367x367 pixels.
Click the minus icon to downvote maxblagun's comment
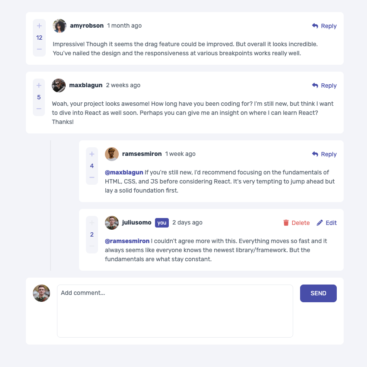tap(39, 109)
